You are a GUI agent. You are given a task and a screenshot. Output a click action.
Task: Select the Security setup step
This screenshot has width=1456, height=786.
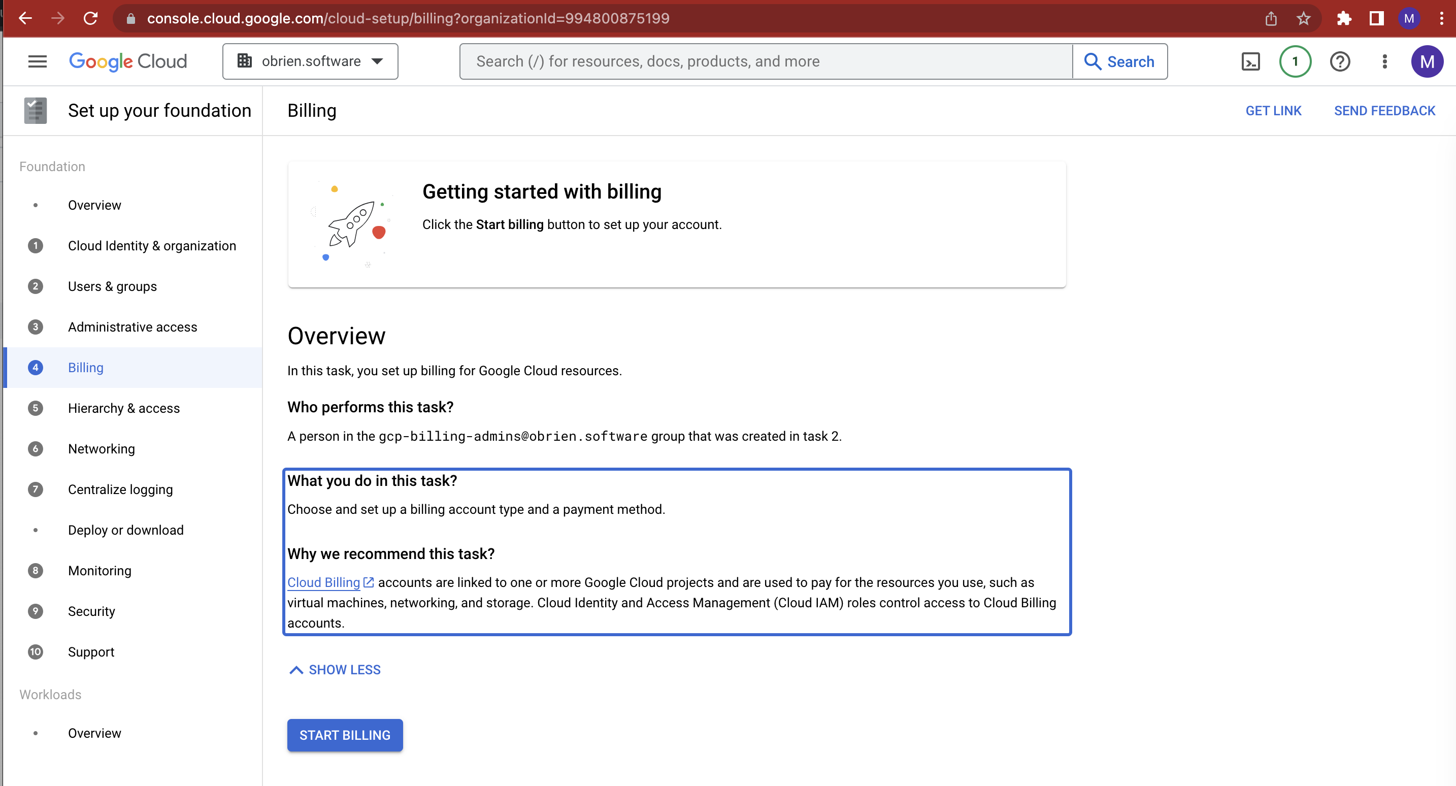click(x=91, y=611)
